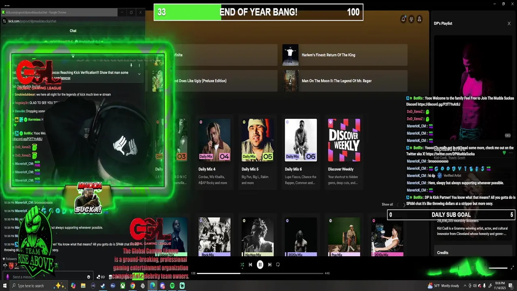The image size is (517, 291).
Task: Click the Chat tab header in Kick popout
Action: pos(73,31)
